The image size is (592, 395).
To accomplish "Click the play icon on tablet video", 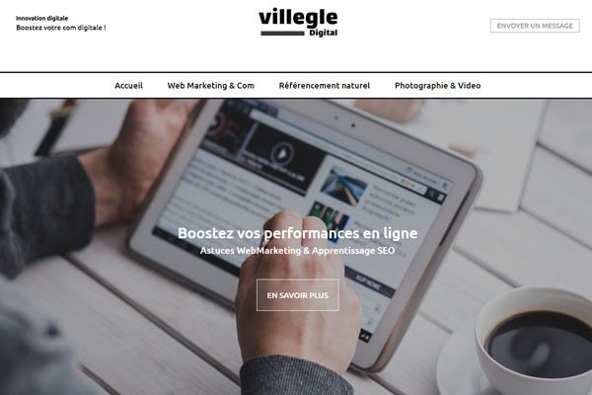I will [282, 153].
